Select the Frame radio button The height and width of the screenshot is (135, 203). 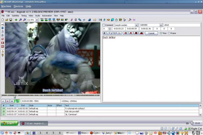click(x=169, y=33)
